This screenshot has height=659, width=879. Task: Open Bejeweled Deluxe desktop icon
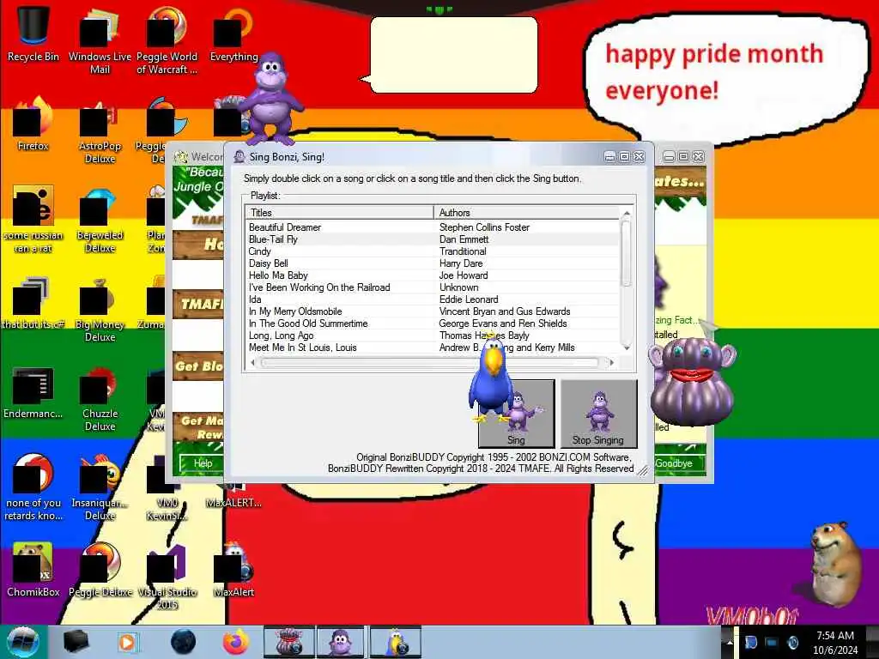100,220
